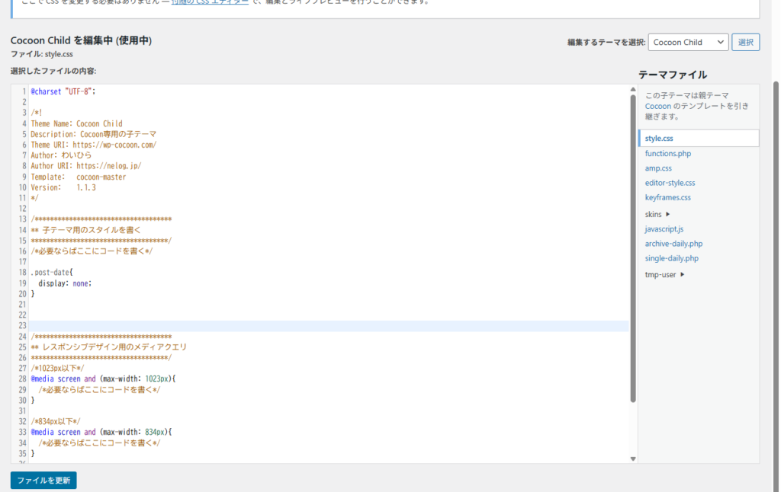Click the 付随の CSS エディター link

(209, 2)
